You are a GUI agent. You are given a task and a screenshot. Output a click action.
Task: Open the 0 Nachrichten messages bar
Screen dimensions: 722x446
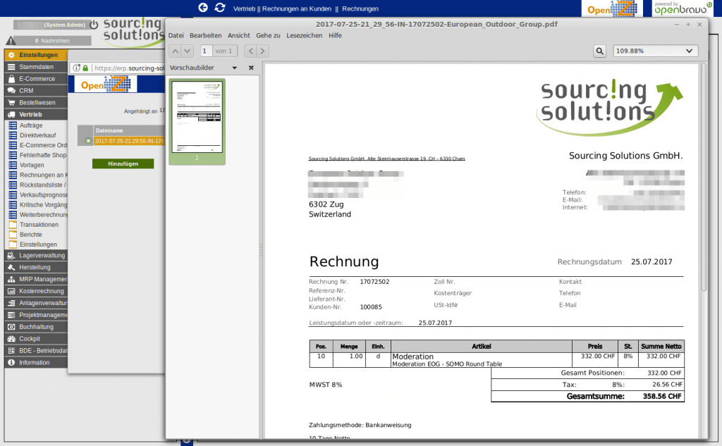coord(52,41)
